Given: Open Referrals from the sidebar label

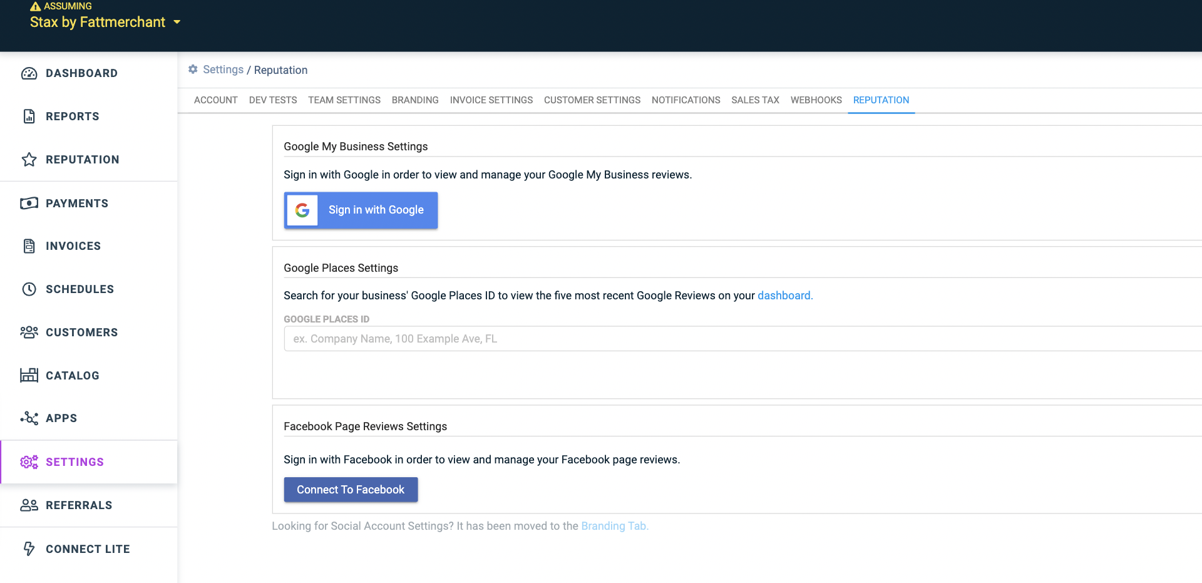Looking at the screenshot, I should [x=79, y=505].
